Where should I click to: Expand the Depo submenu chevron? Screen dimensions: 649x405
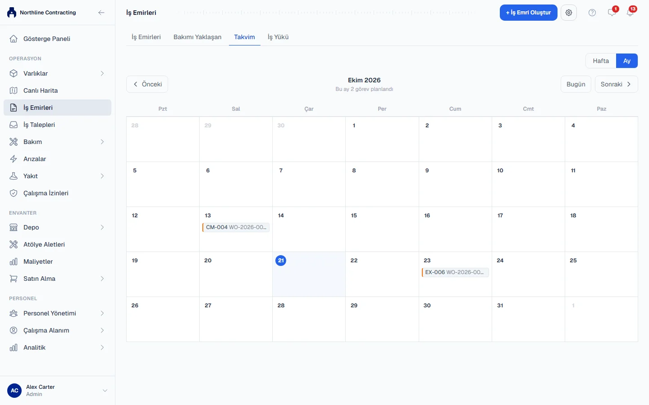click(x=102, y=227)
